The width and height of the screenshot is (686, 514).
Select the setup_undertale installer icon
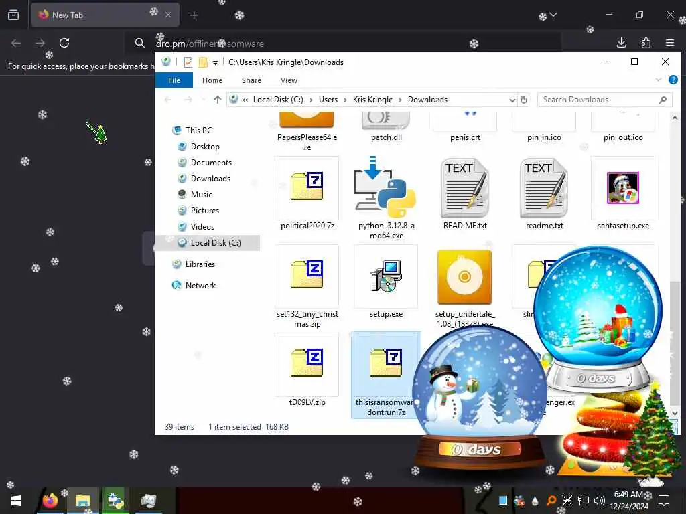(465, 276)
